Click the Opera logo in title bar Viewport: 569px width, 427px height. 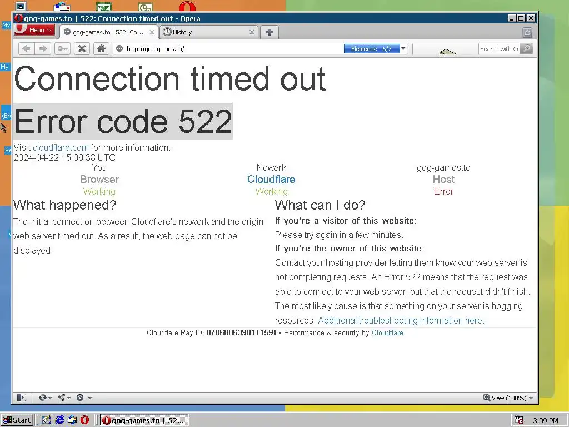18,18
